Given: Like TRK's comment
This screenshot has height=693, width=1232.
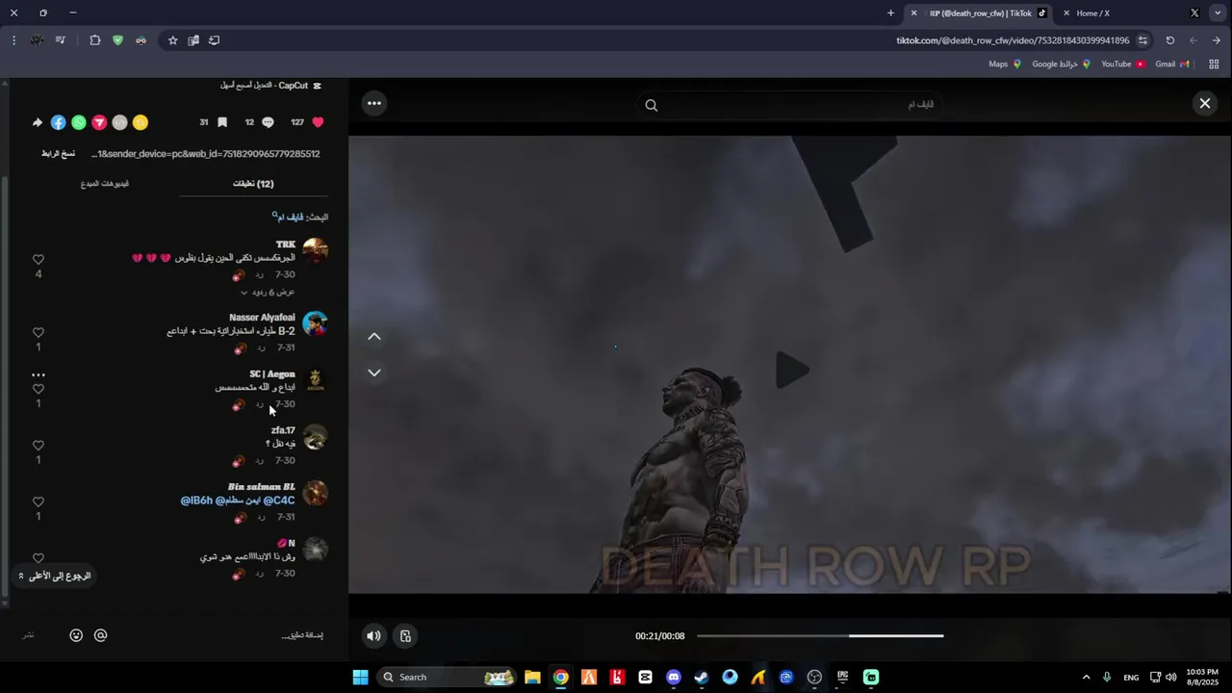Looking at the screenshot, I should (38, 260).
